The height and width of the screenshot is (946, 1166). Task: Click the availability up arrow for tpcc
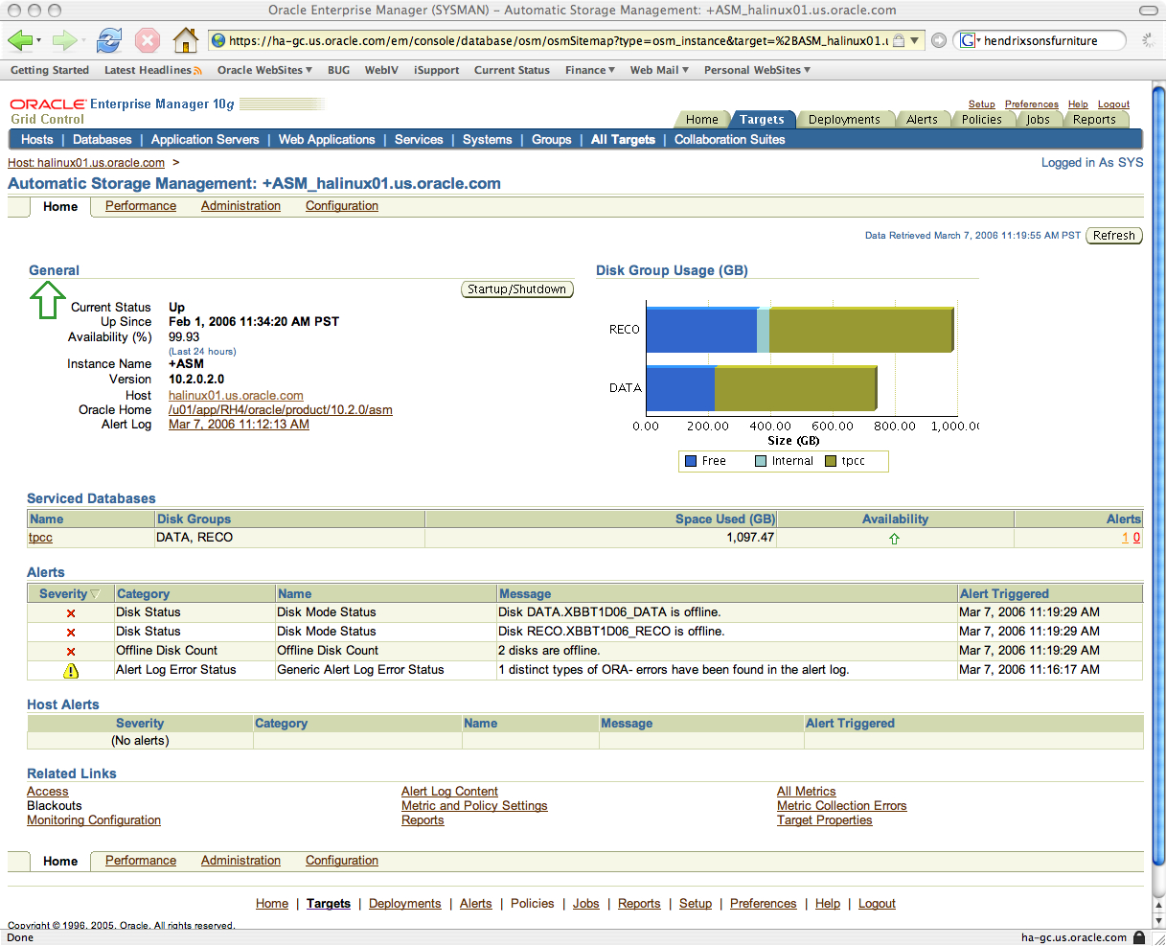click(894, 539)
